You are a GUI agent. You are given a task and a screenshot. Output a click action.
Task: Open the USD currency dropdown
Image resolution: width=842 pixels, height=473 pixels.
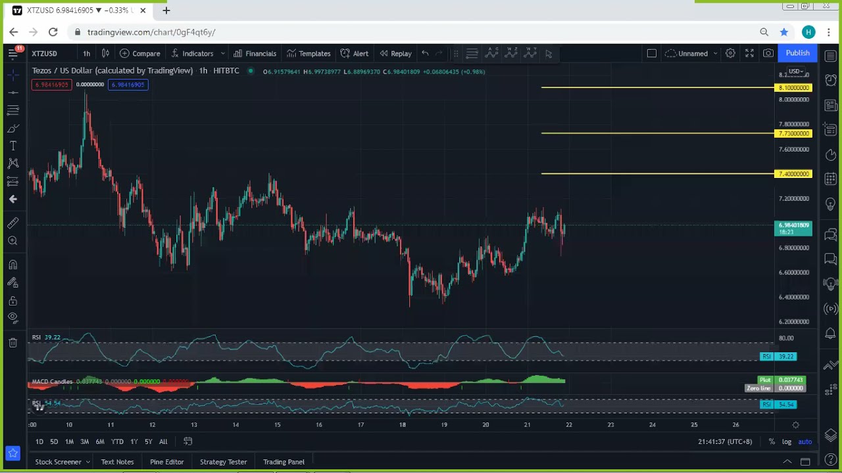pyautogui.click(x=796, y=72)
